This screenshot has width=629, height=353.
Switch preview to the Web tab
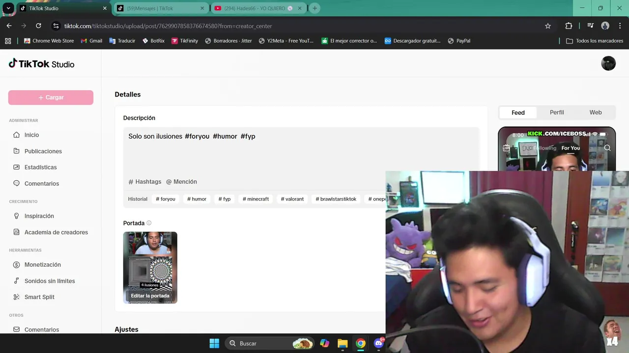pos(596,112)
